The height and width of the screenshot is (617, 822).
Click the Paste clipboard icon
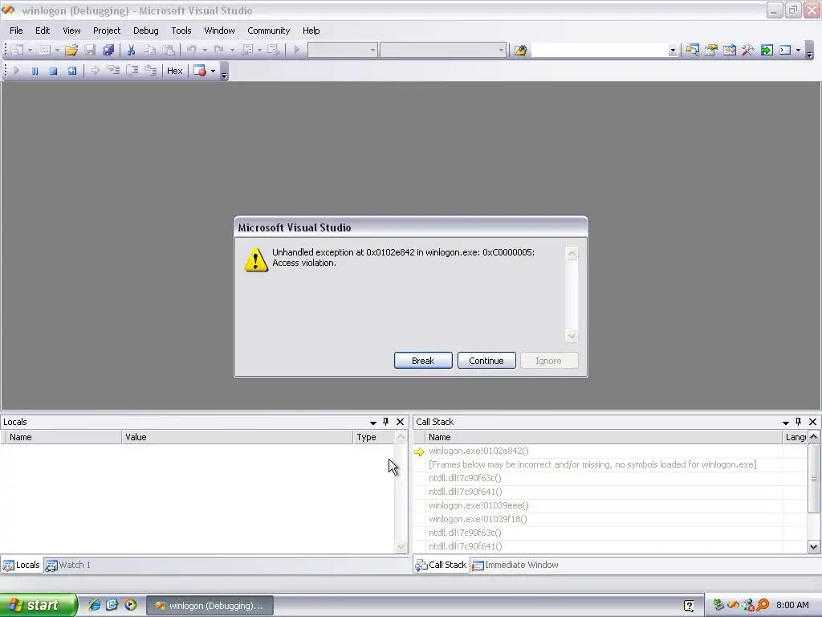pos(169,50)
